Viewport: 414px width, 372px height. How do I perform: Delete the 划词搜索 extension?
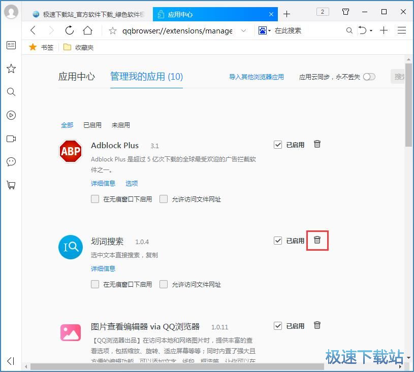pos(317,240)
